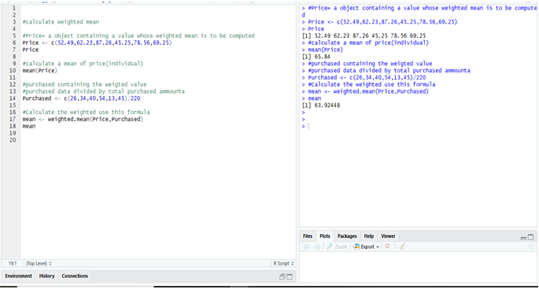539x289 pixels.
Task: Click the console's Price vector output line
Action: pyautogui.click(x=364, y=35)
